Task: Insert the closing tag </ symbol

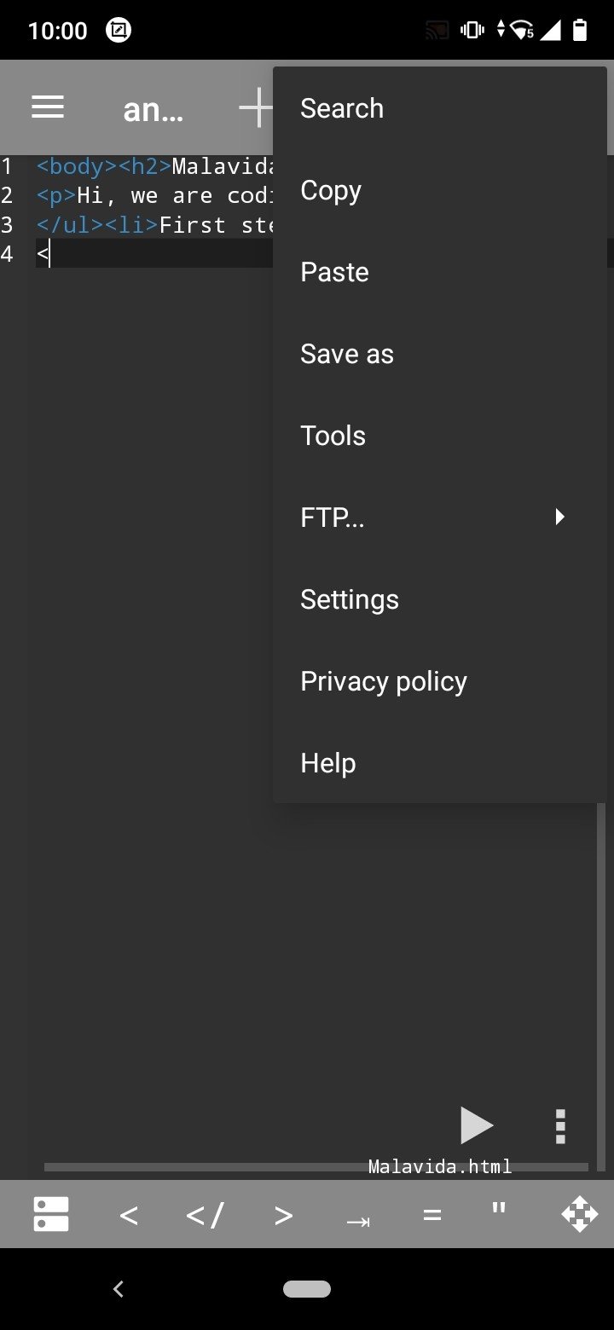Action: 206,1215
